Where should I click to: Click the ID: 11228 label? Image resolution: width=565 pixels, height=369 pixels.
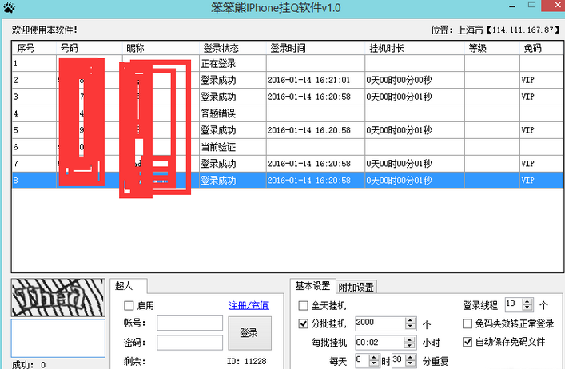coord(247,362)
